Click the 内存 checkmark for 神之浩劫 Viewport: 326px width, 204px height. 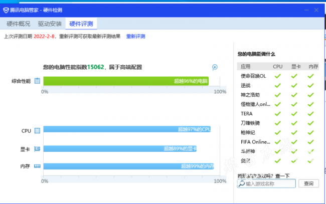click(310, 95)
